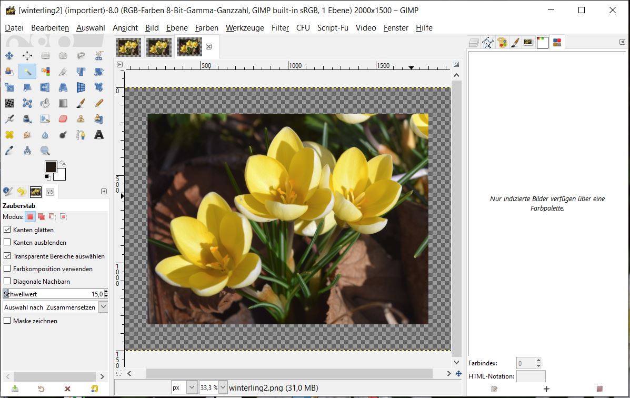Screen dimensions: 630x398
Task: Open the px unit dropdown
Action: 192,388
